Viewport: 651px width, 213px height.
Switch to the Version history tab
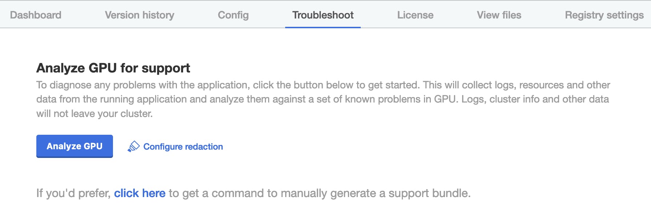point(139,15)
